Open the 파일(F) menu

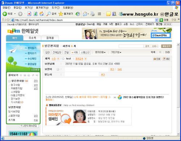pyautogui.click(x=7, y=8)
